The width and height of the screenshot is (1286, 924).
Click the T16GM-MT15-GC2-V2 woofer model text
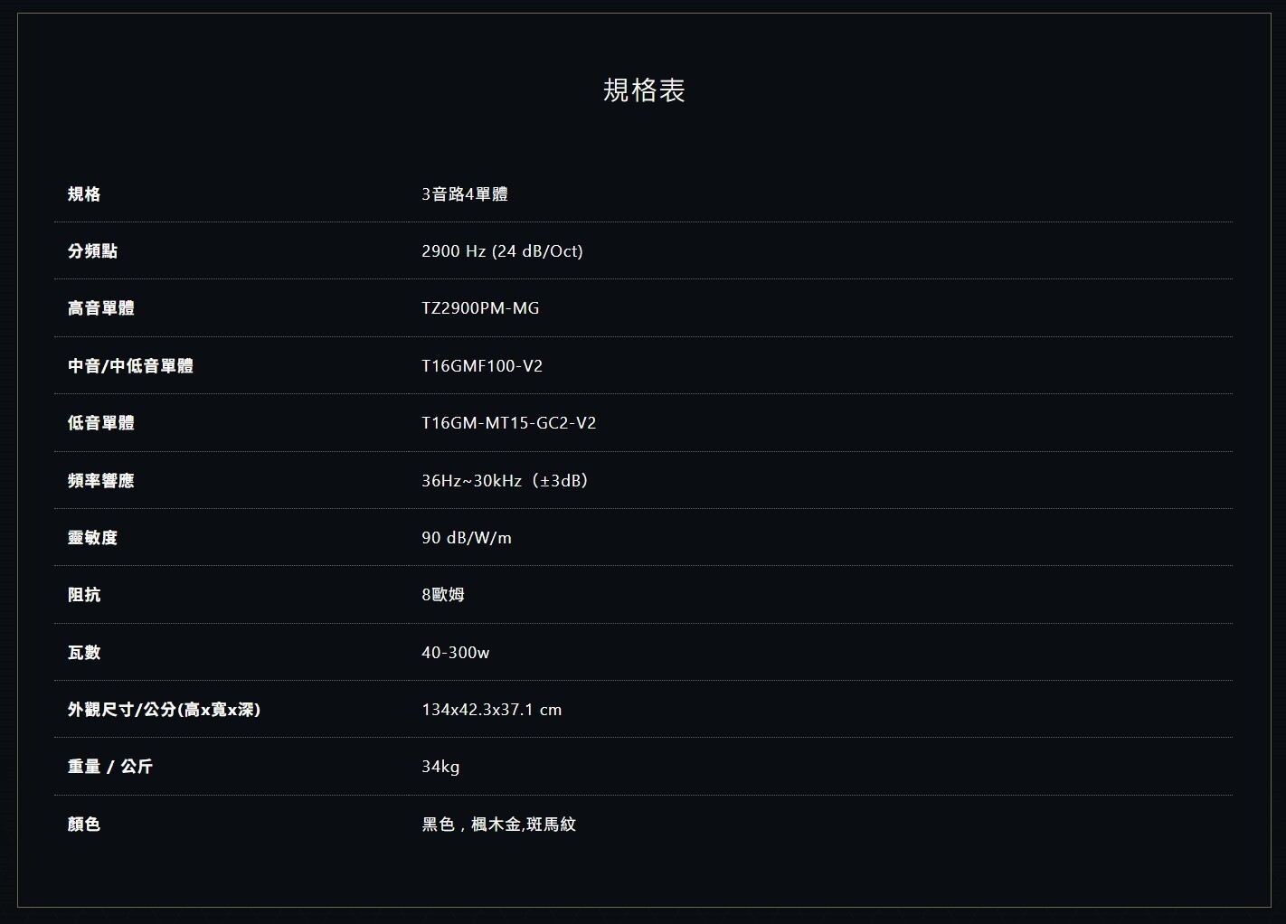(508, 423)
